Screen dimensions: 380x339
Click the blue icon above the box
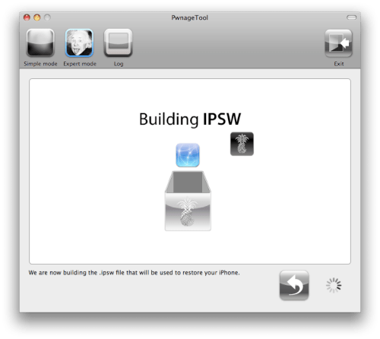click(188, 155)
